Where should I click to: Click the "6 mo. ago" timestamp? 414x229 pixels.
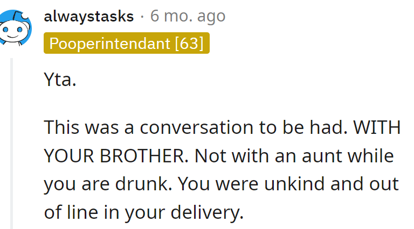tap(188, 16)
